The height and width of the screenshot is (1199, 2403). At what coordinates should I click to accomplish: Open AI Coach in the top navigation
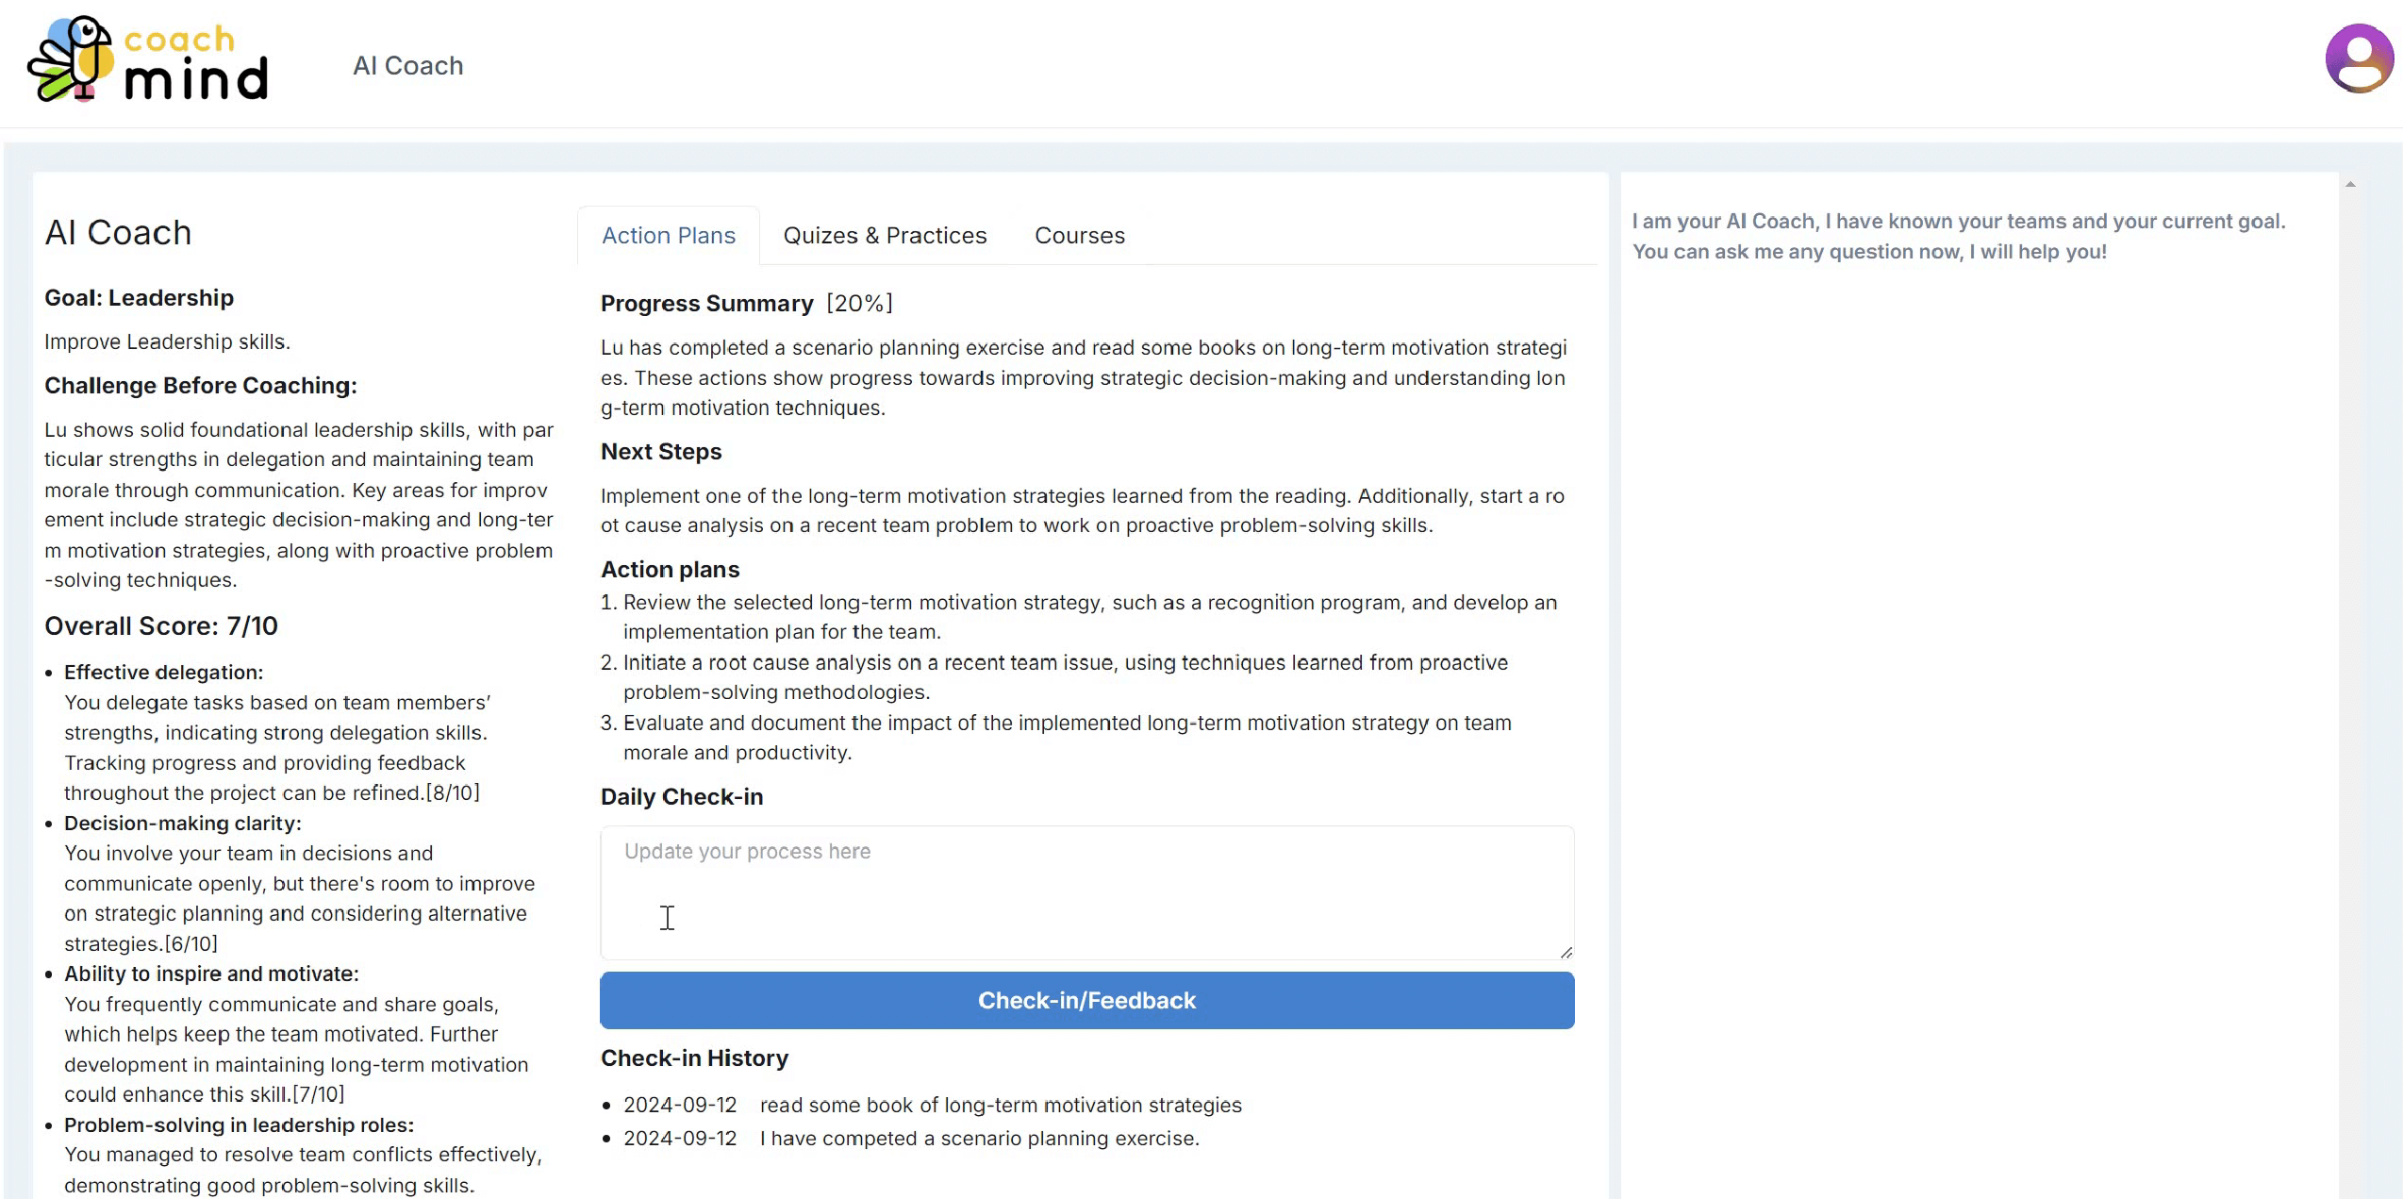pos(407,66)
